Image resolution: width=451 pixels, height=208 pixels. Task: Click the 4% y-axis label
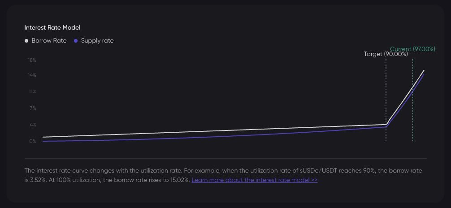click(x=32, y=125)
